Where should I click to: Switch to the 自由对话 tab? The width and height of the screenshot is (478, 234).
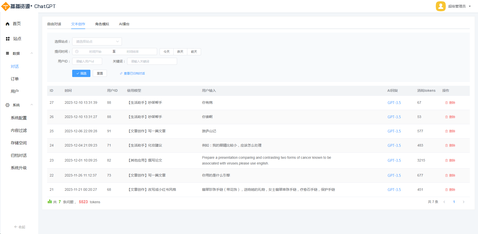(x=54, y=24)
